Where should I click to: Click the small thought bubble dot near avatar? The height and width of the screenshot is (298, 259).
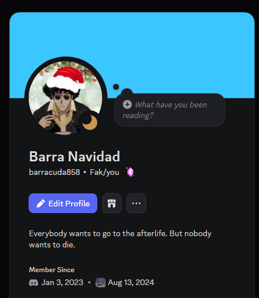pyautogui.click(x=116, y=87)
